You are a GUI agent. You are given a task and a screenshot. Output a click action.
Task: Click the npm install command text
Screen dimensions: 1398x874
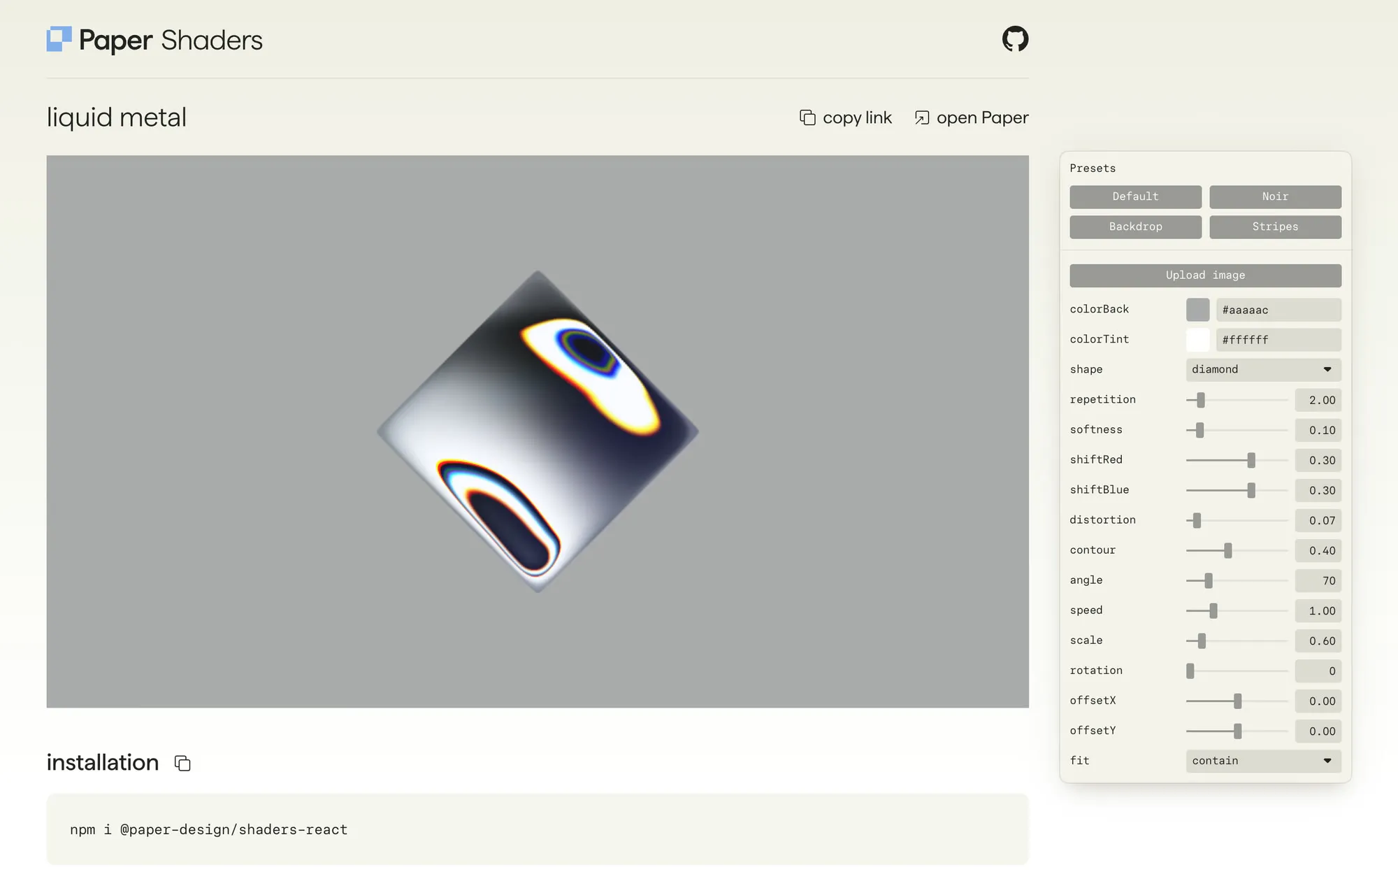click(208, 829)
